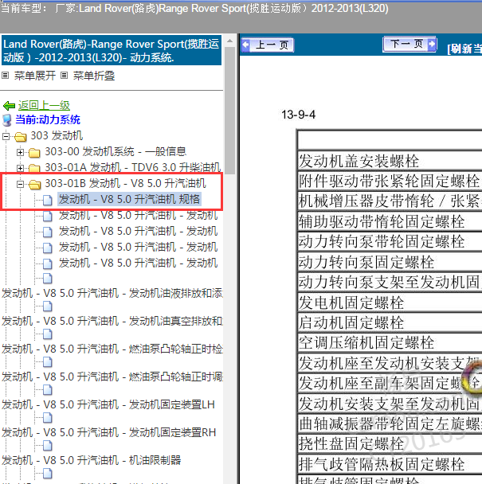This screenshot has height=484, width=482.
Task: Open 发动机固定装置RH document entry
Action: pyautogui.click(x=109, y=432)
